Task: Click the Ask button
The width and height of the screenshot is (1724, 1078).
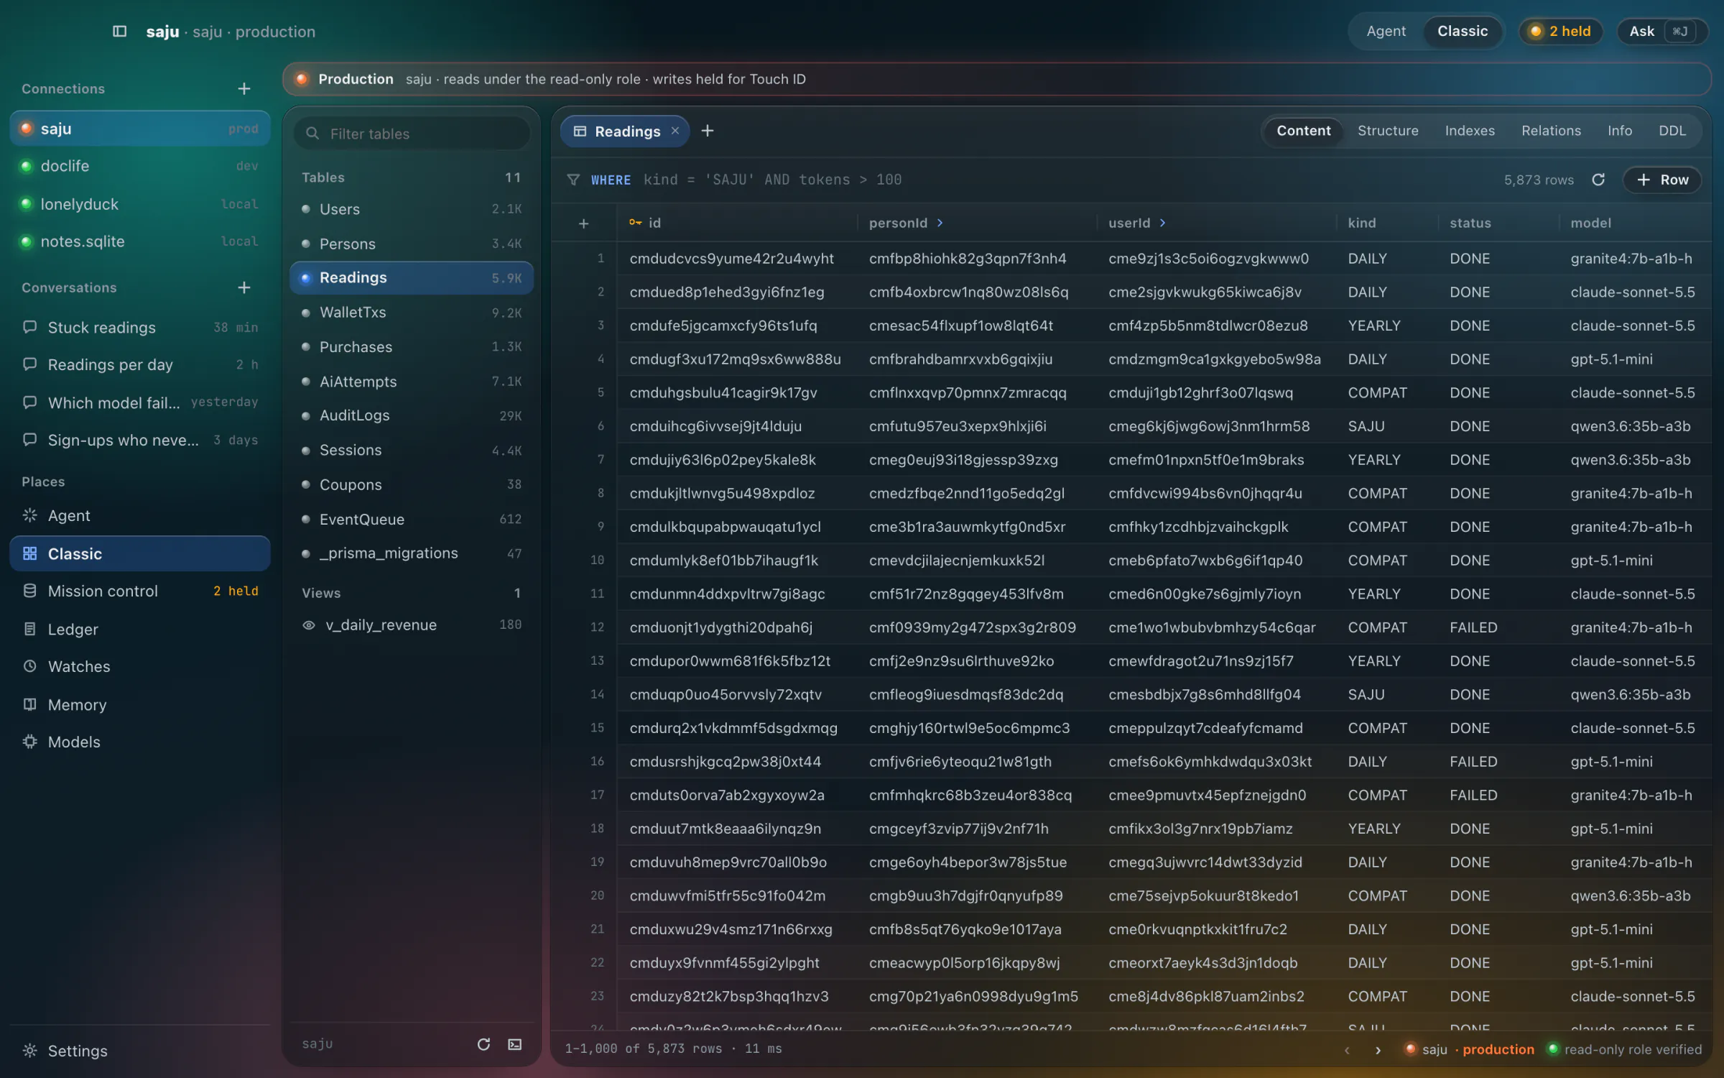Action: coord(1662,31)
